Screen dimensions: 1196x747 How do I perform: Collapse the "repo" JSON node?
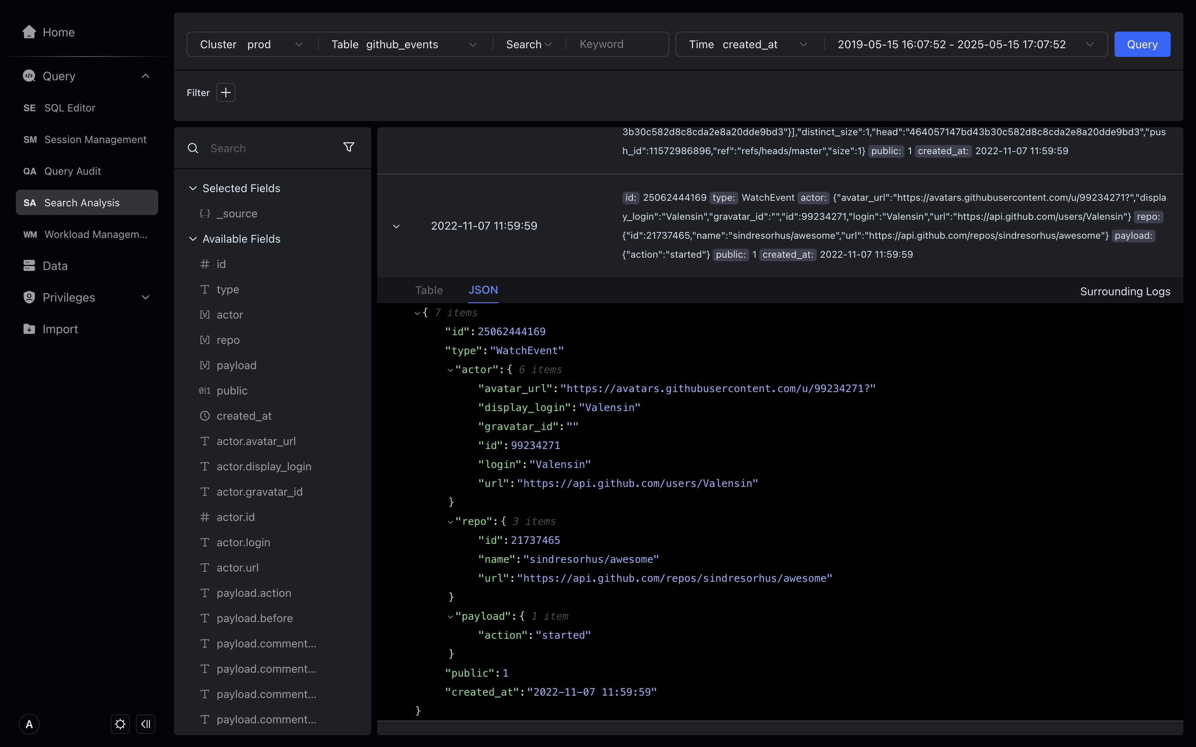click(x=450, y=522)
